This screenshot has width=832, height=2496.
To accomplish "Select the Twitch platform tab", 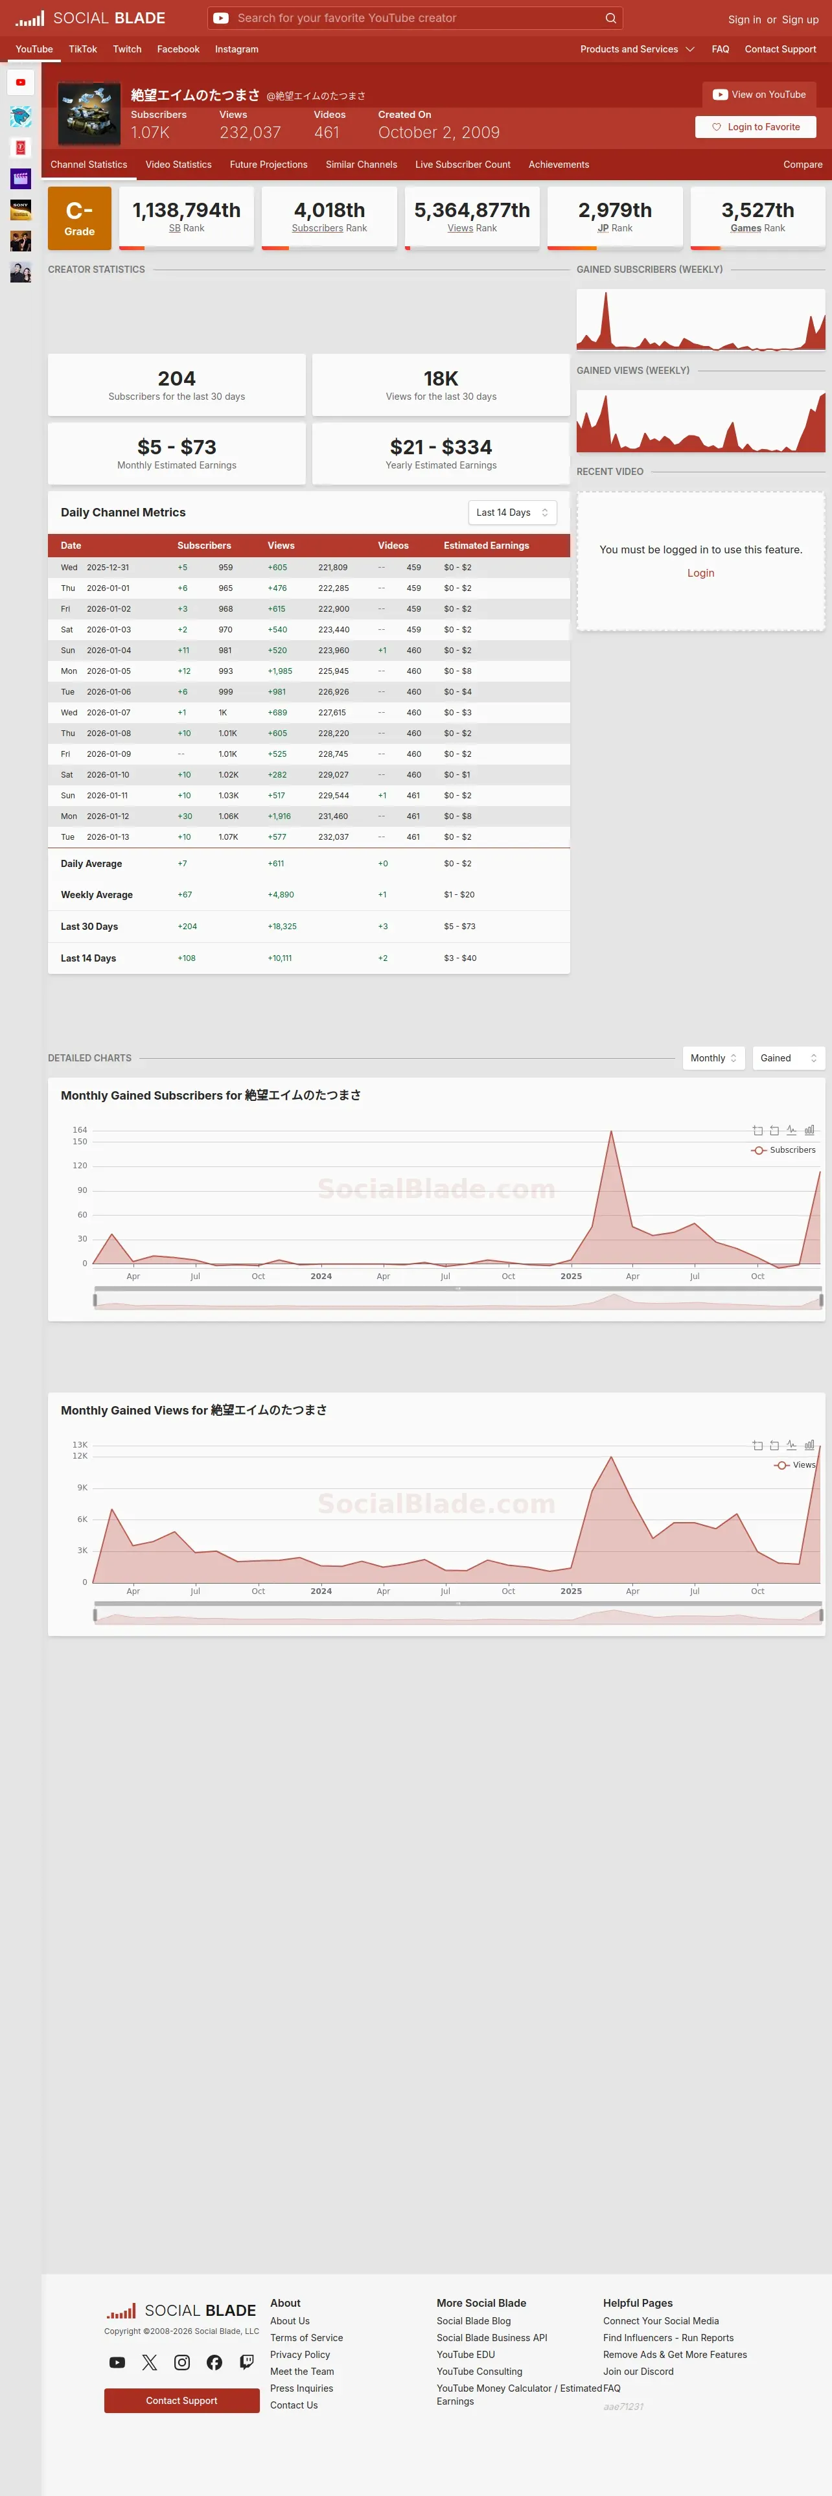I will tap(127, 49).
